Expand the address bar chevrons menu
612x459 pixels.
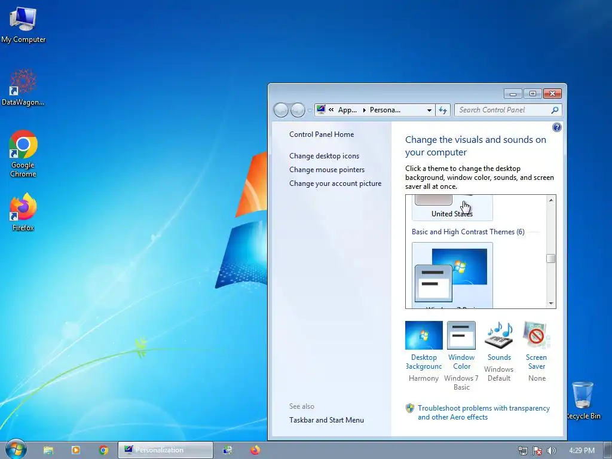[x=331, y=110]
